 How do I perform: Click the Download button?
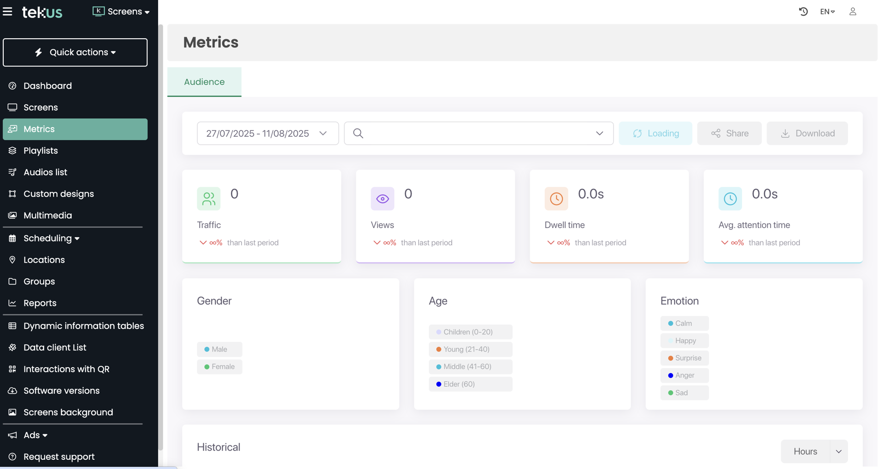807,133
